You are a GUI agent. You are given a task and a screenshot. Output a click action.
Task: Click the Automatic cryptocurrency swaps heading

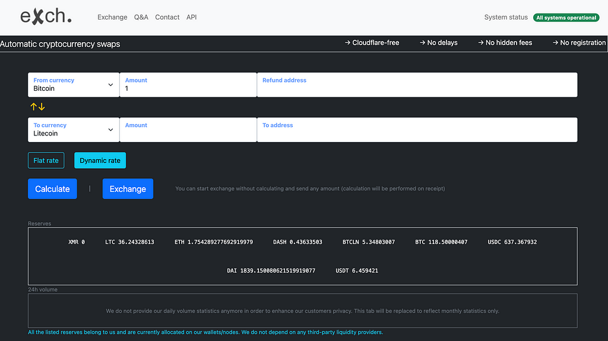pyautogui.click(x=60, y=44)
